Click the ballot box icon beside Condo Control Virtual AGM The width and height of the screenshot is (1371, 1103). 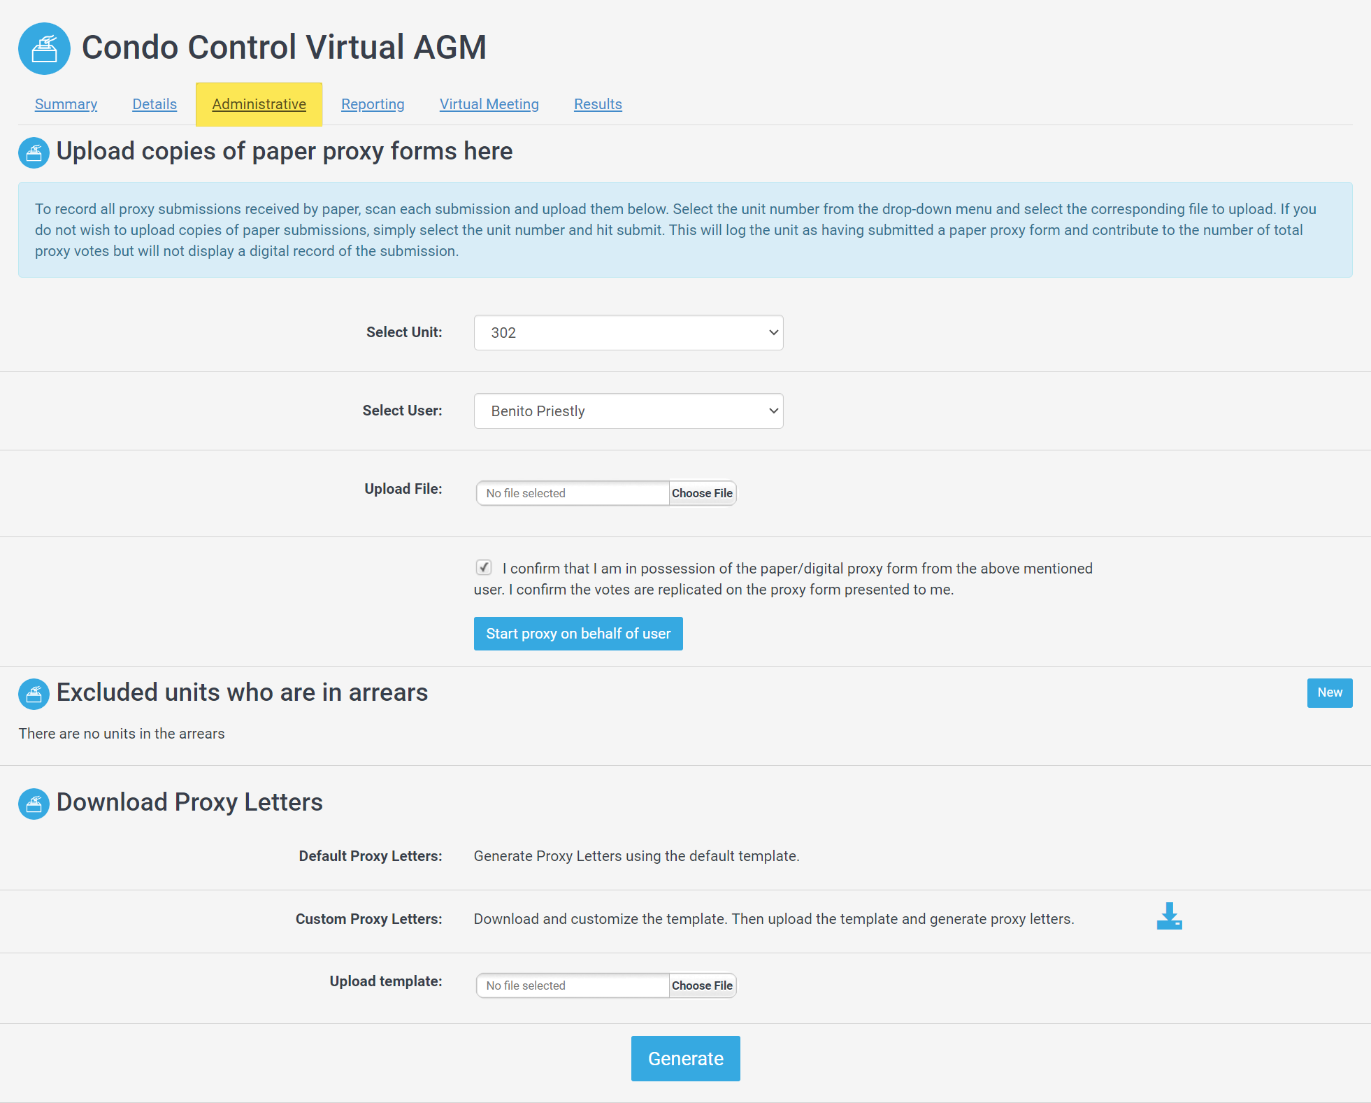point(44,48)
